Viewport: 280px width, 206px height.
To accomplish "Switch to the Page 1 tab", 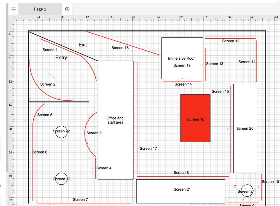I will [40, 9].
